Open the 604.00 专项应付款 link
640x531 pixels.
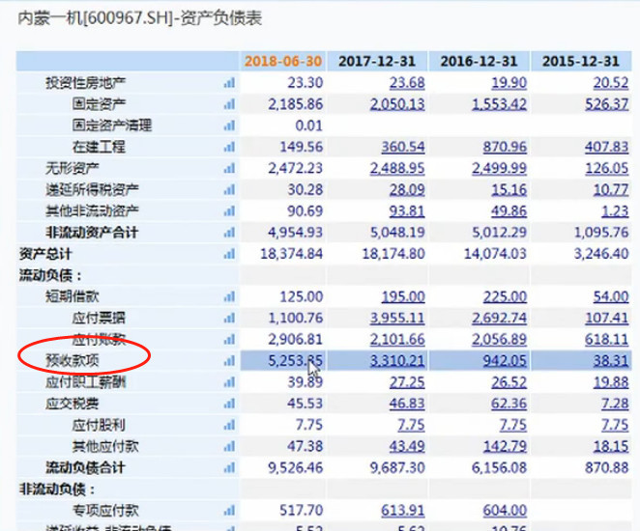pos(505,510)
